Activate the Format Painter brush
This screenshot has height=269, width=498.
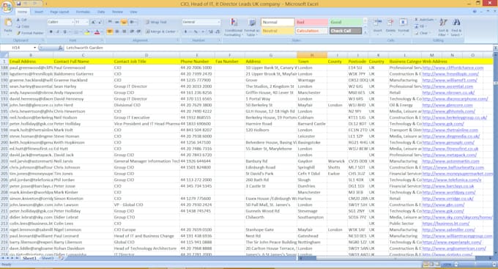30,33
